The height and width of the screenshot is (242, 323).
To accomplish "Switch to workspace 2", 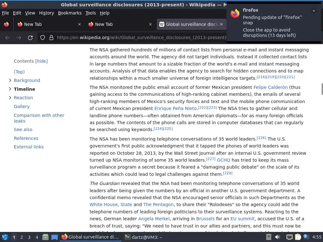I will (22, 237).
